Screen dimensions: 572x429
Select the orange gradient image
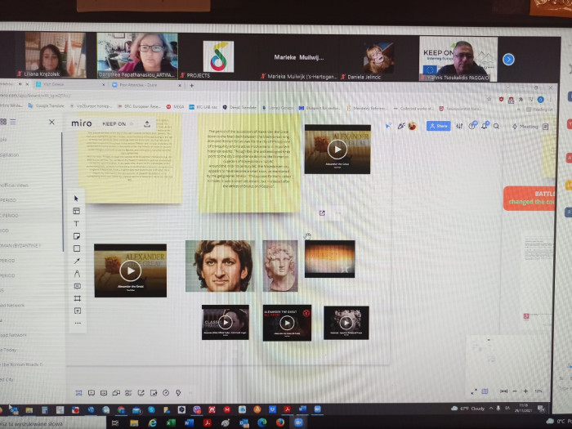pos(330,259)
